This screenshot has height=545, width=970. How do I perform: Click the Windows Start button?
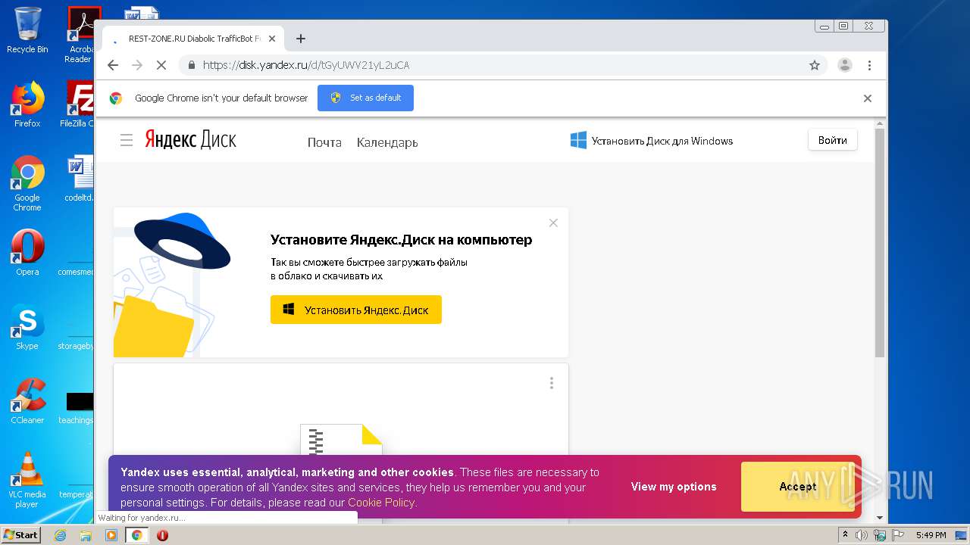coord(21,535)
